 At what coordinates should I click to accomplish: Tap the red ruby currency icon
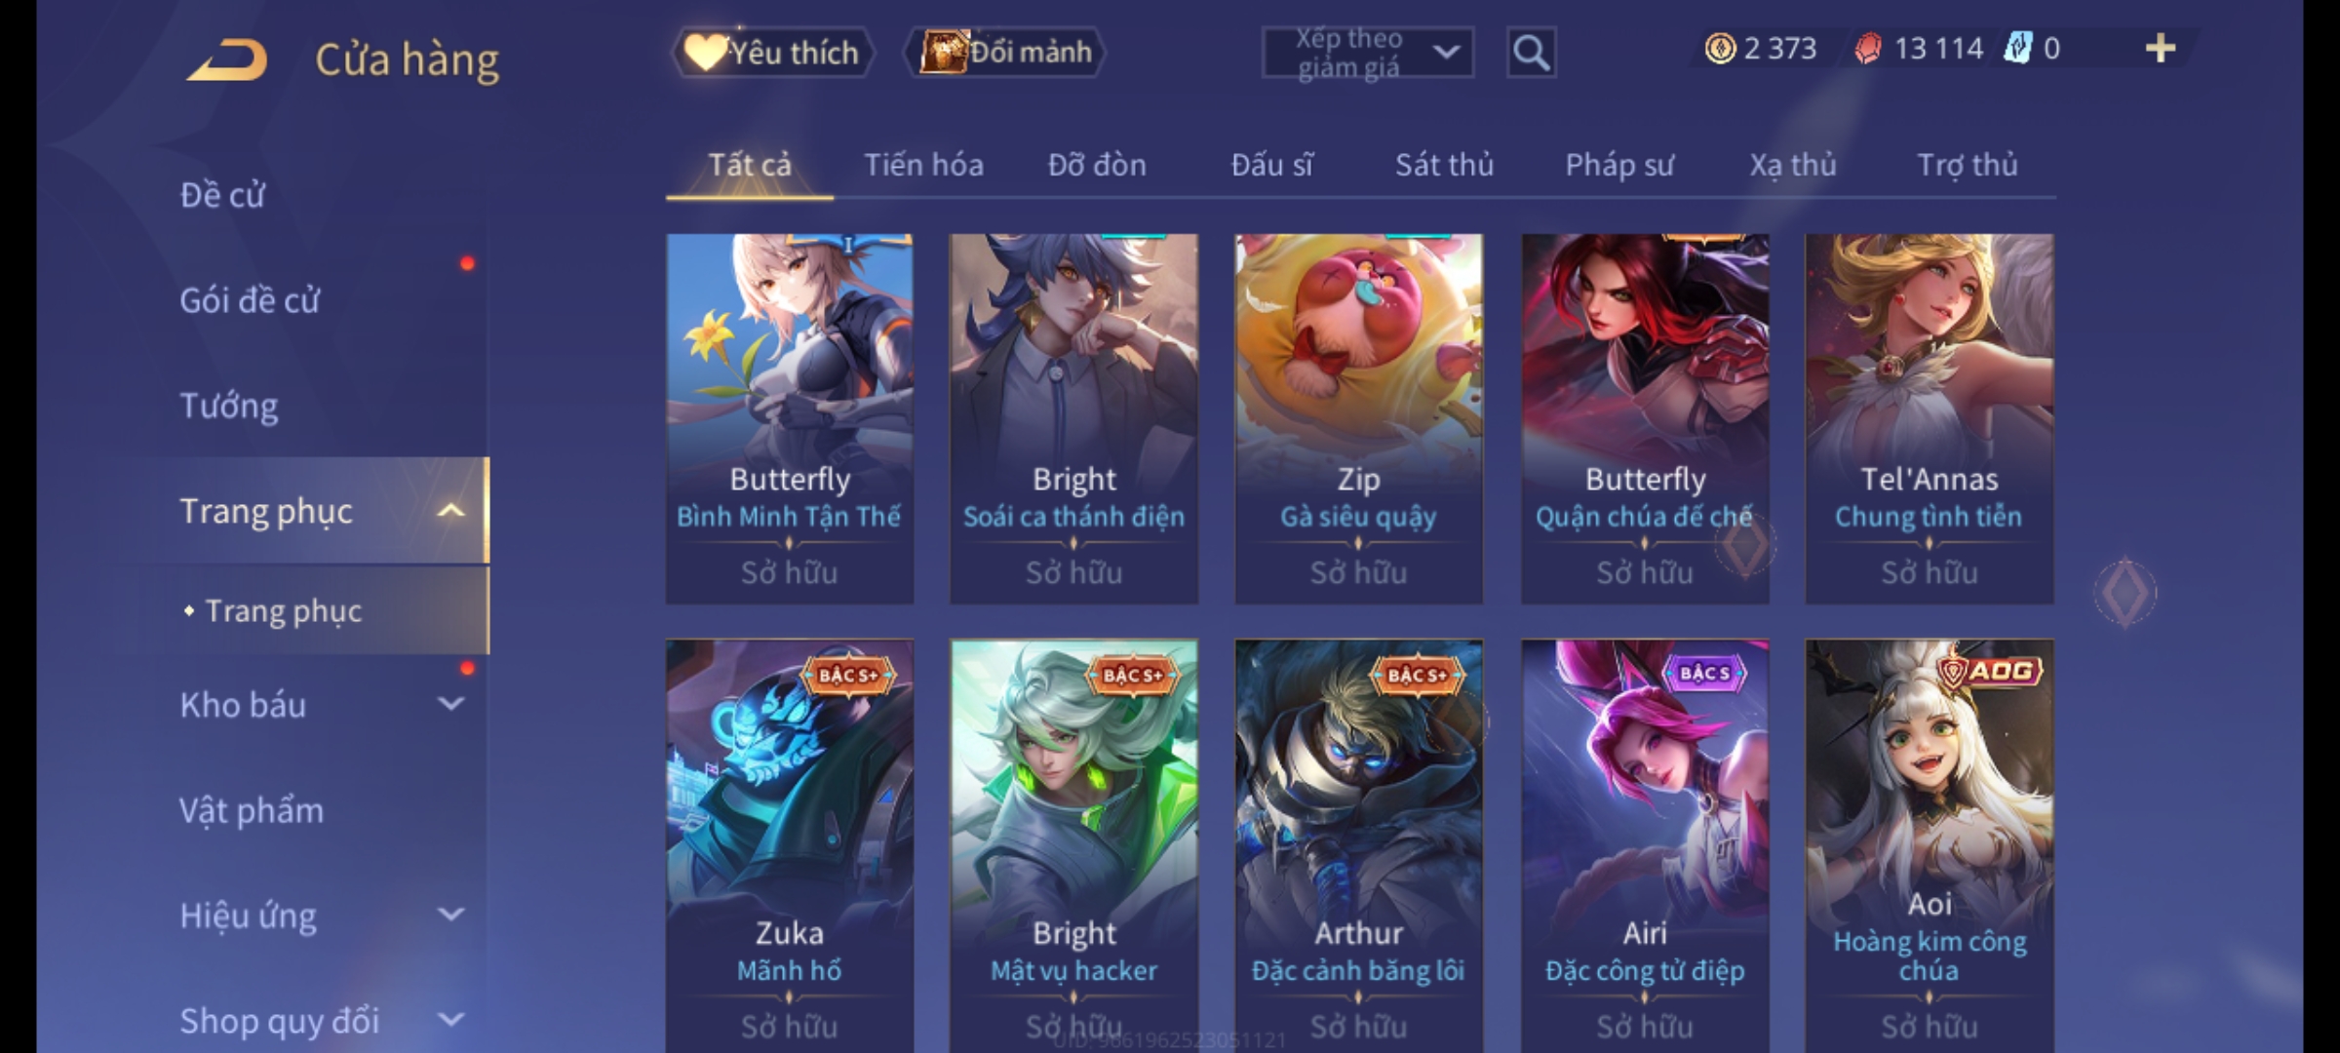pos(1868,49)
